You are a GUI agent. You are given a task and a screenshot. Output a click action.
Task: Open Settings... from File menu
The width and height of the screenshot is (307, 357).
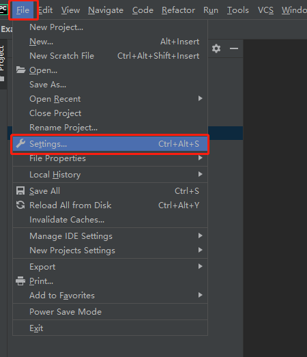pyautogui.click(x=110, y=144)
